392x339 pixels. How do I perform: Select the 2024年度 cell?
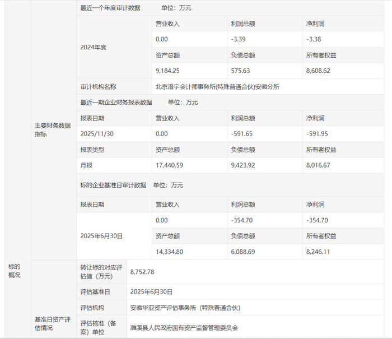[94, 47]
